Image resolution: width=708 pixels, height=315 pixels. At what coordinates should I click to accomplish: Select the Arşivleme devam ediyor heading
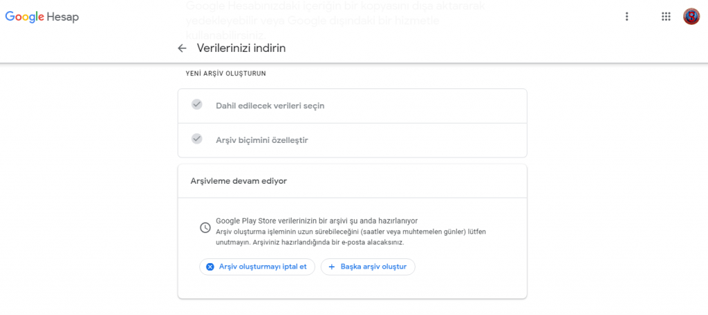pos(239,181)
